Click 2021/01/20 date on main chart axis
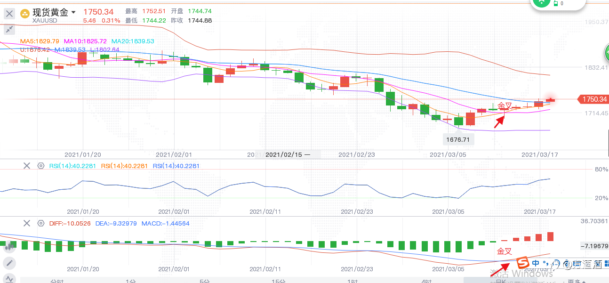Screen dimensions: 609x283 click(x=82, y=154)
